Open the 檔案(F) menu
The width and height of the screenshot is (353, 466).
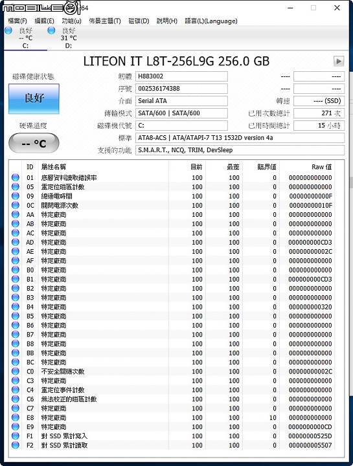click(17, 21)
